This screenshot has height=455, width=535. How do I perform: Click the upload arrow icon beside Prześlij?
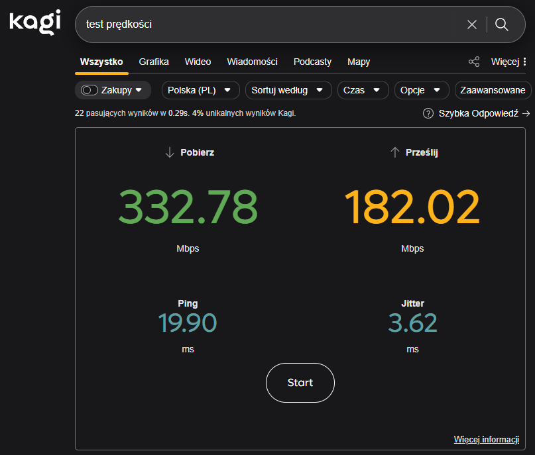tap(395, 152)
